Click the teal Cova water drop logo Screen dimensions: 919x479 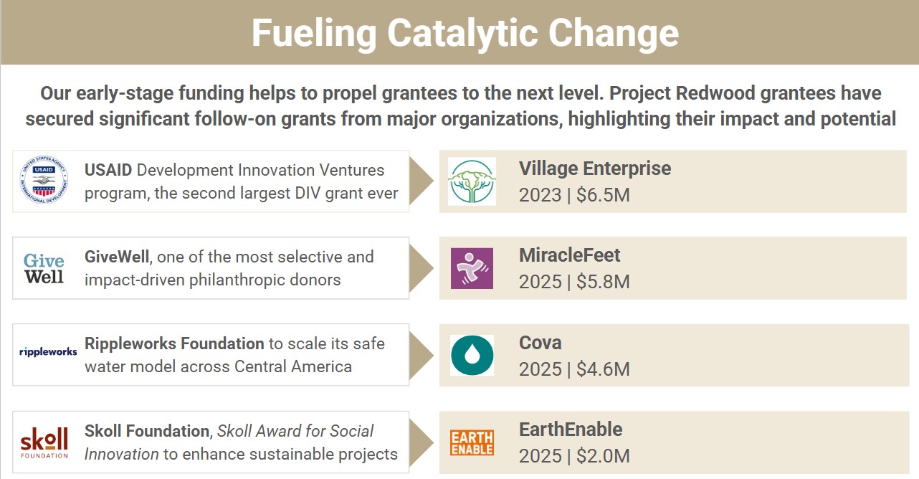[472, 355]
